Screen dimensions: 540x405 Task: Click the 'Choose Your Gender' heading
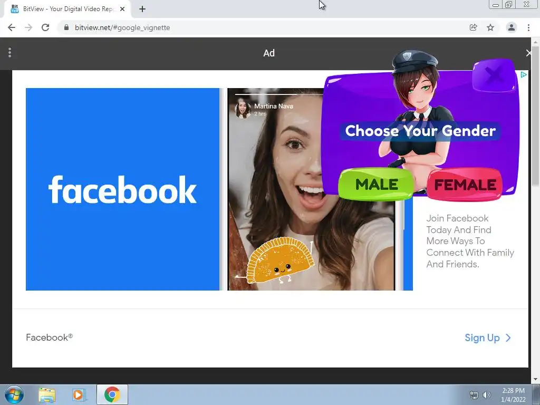(420, 131)
